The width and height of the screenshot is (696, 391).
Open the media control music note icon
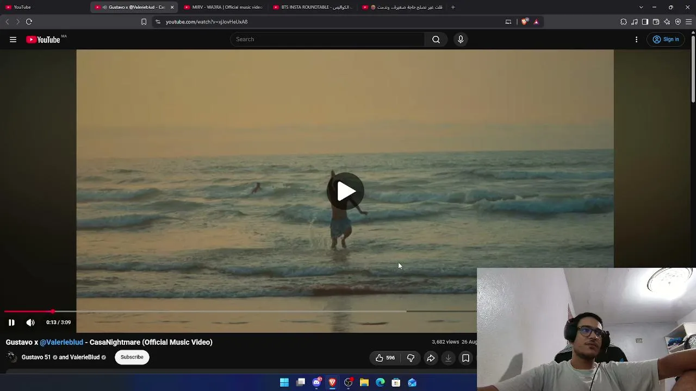(x=635, y=22)
